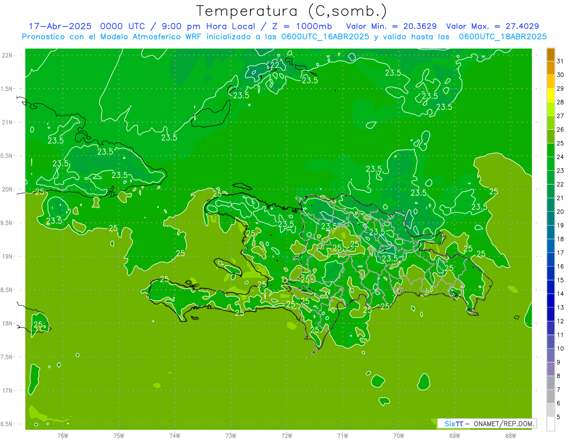This screenshot has width=573, height=442.
Task: Click the colorbar value 27
Action: [561, 116]
